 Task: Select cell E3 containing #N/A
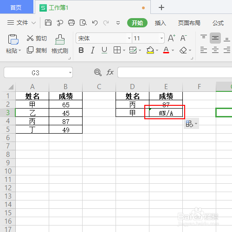pos(166,113)
